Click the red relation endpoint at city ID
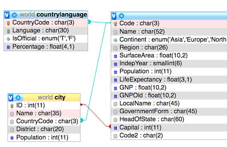227x147 pixels. click(81, 105)
